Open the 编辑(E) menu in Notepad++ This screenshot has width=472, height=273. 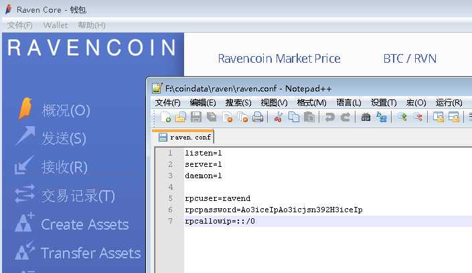pyautogui.click(x=203, y=103)
